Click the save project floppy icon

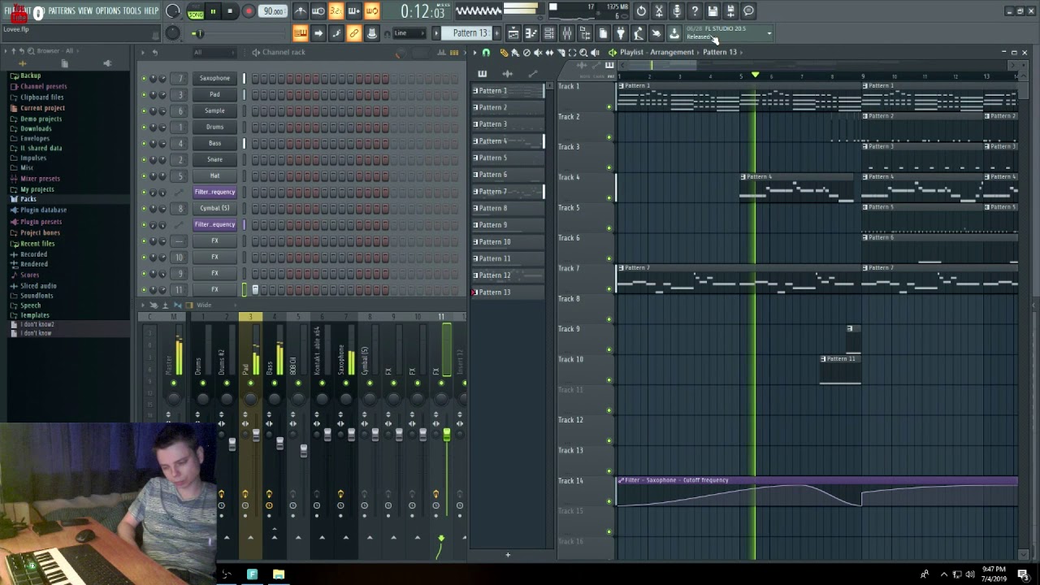(713, 11)
